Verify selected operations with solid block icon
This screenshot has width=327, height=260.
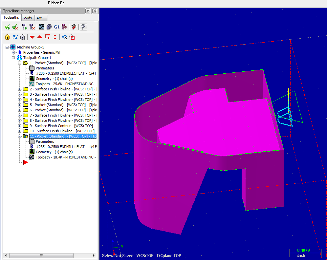coord(49,27)
